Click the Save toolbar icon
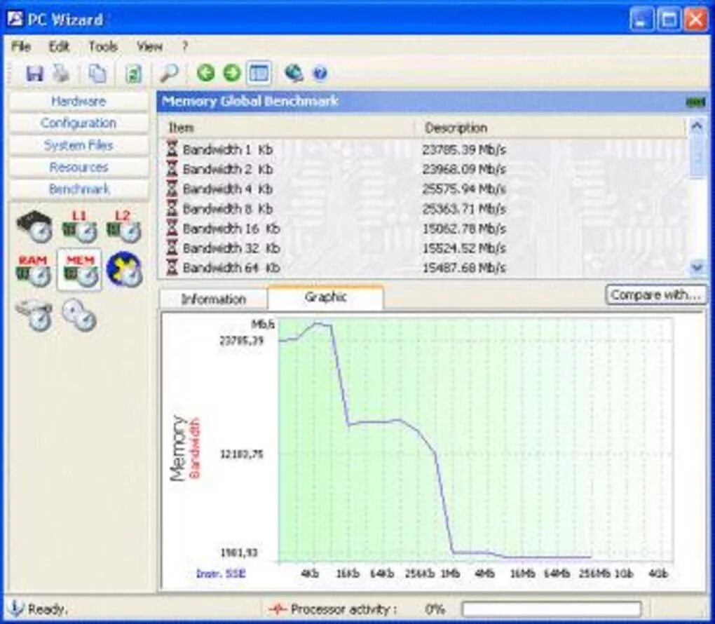The width and height of the screenshot is (715, 624). click(x=34, y=73)
